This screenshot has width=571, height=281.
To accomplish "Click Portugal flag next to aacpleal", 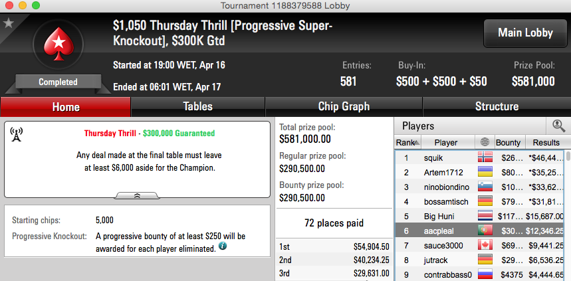I will (485, 231).
